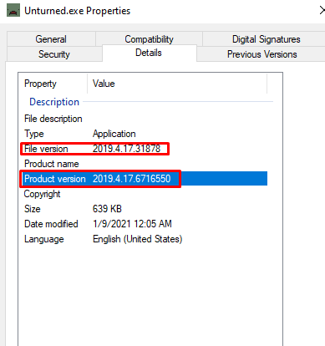Click the English (United States) value

click(138, 239)
